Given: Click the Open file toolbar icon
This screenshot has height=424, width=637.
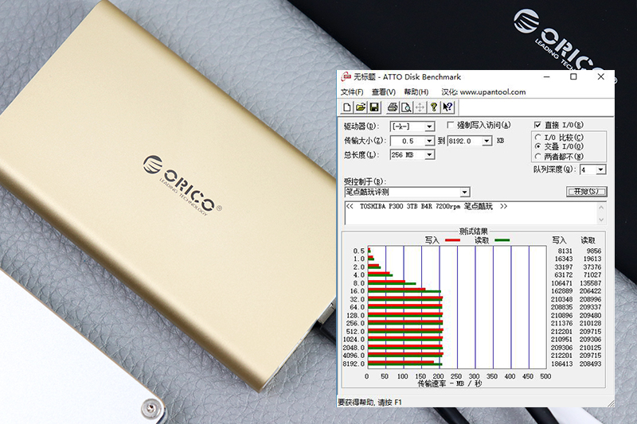Looking at the screenshot, I should pyautogui.click(x=361, y=107).
